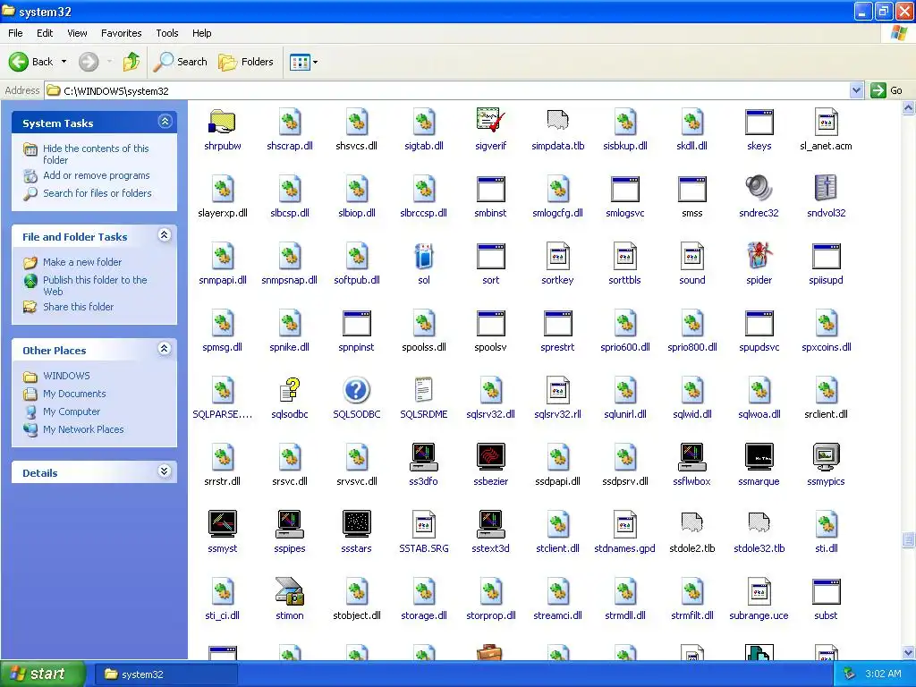
Task: Select the simpdata.tlb file icon
Action: coord(557,122)
